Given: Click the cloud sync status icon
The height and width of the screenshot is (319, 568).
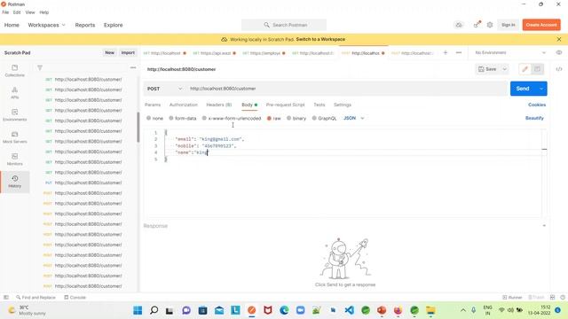Looking at the screenshot, I should click(459, 25).
